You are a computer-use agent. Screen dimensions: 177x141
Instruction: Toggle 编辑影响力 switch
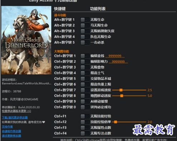click(x=85, y=62)
